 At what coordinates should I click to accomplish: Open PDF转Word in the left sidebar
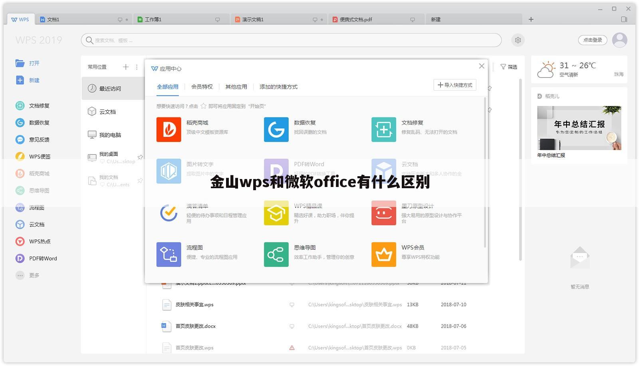tap(36, 259)
